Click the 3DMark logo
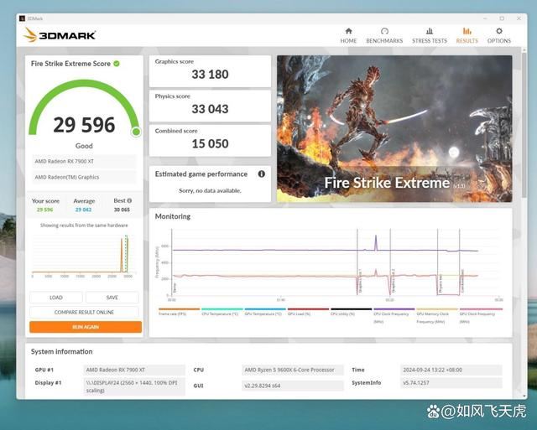537x430 pixels. 60,35
